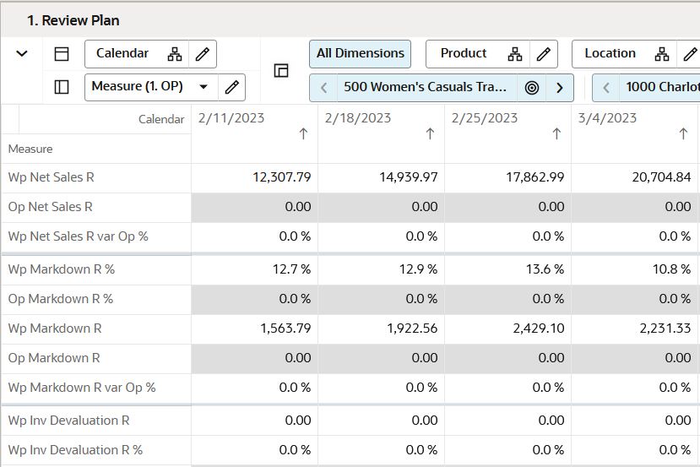
Task: Click the product target icon
Action: [532, 88]
